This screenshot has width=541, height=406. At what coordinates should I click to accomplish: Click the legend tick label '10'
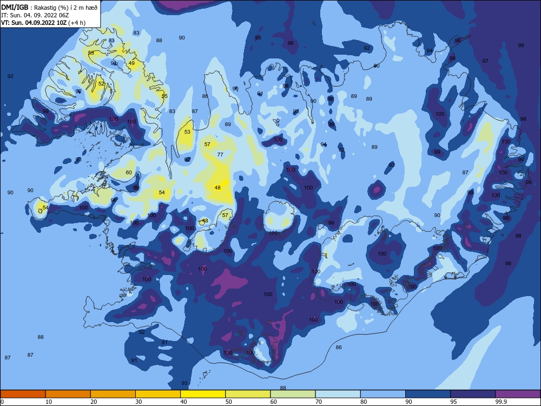point(49,402)
